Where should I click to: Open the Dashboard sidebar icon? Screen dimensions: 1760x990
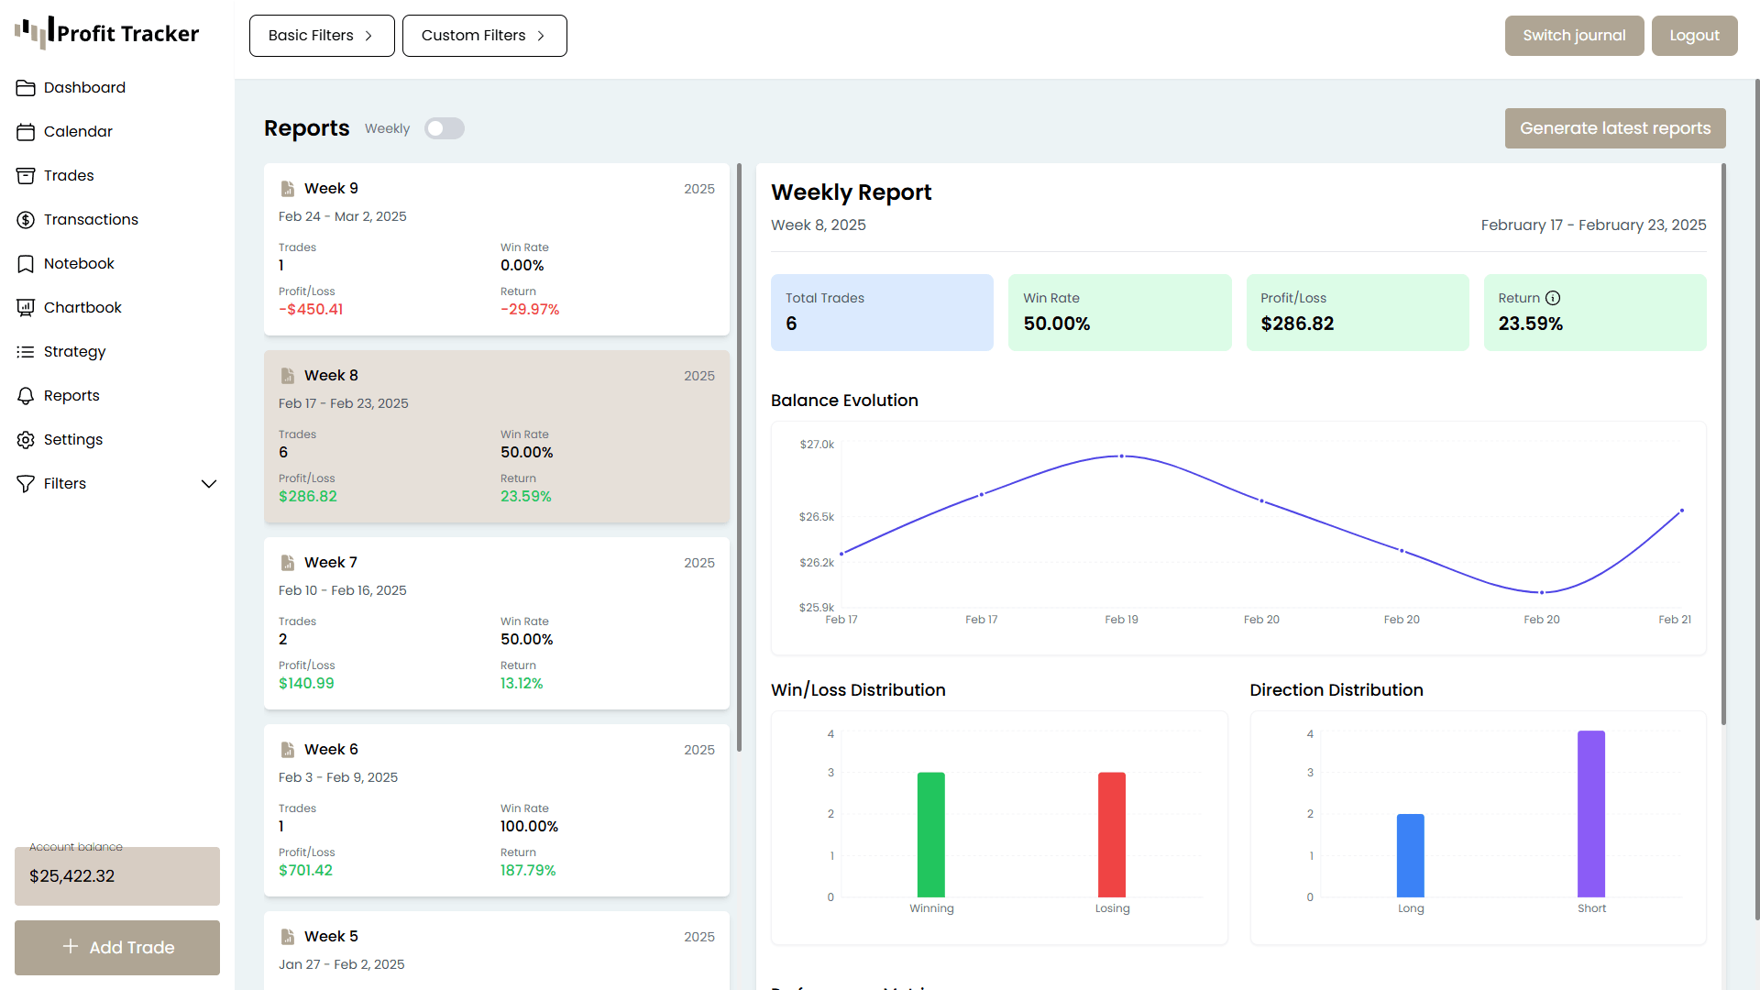26,87
